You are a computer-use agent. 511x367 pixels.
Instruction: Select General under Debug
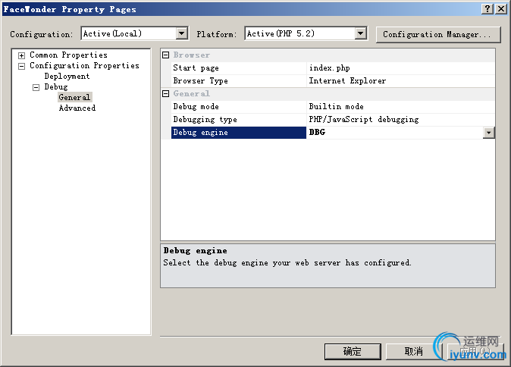(x=74, y=97)
